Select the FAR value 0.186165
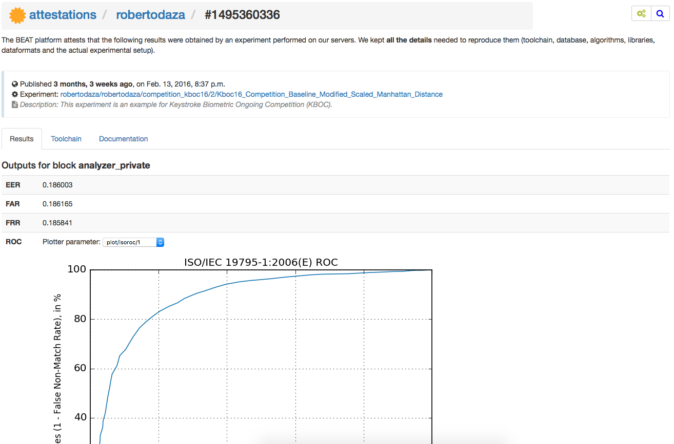 coord(57,204)
